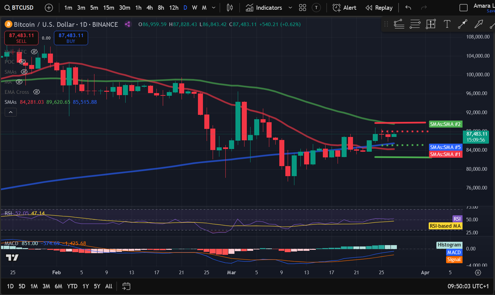The height and width of the screenshot is (295, 495).
Task: Redo the chart action
Action: [424, 8]
